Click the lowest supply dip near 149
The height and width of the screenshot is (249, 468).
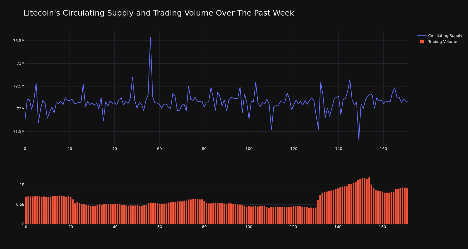359,140
